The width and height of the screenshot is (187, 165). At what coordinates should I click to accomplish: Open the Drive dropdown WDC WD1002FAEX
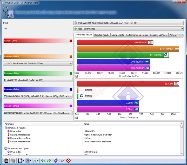pyautogui.click(x=129, y=23)
